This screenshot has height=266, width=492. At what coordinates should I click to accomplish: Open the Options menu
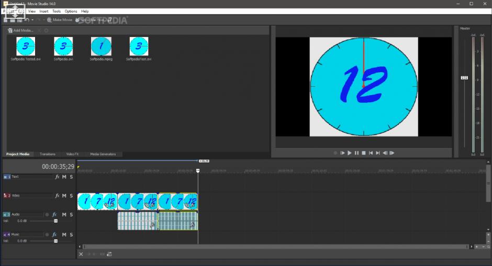coord(71,11)
